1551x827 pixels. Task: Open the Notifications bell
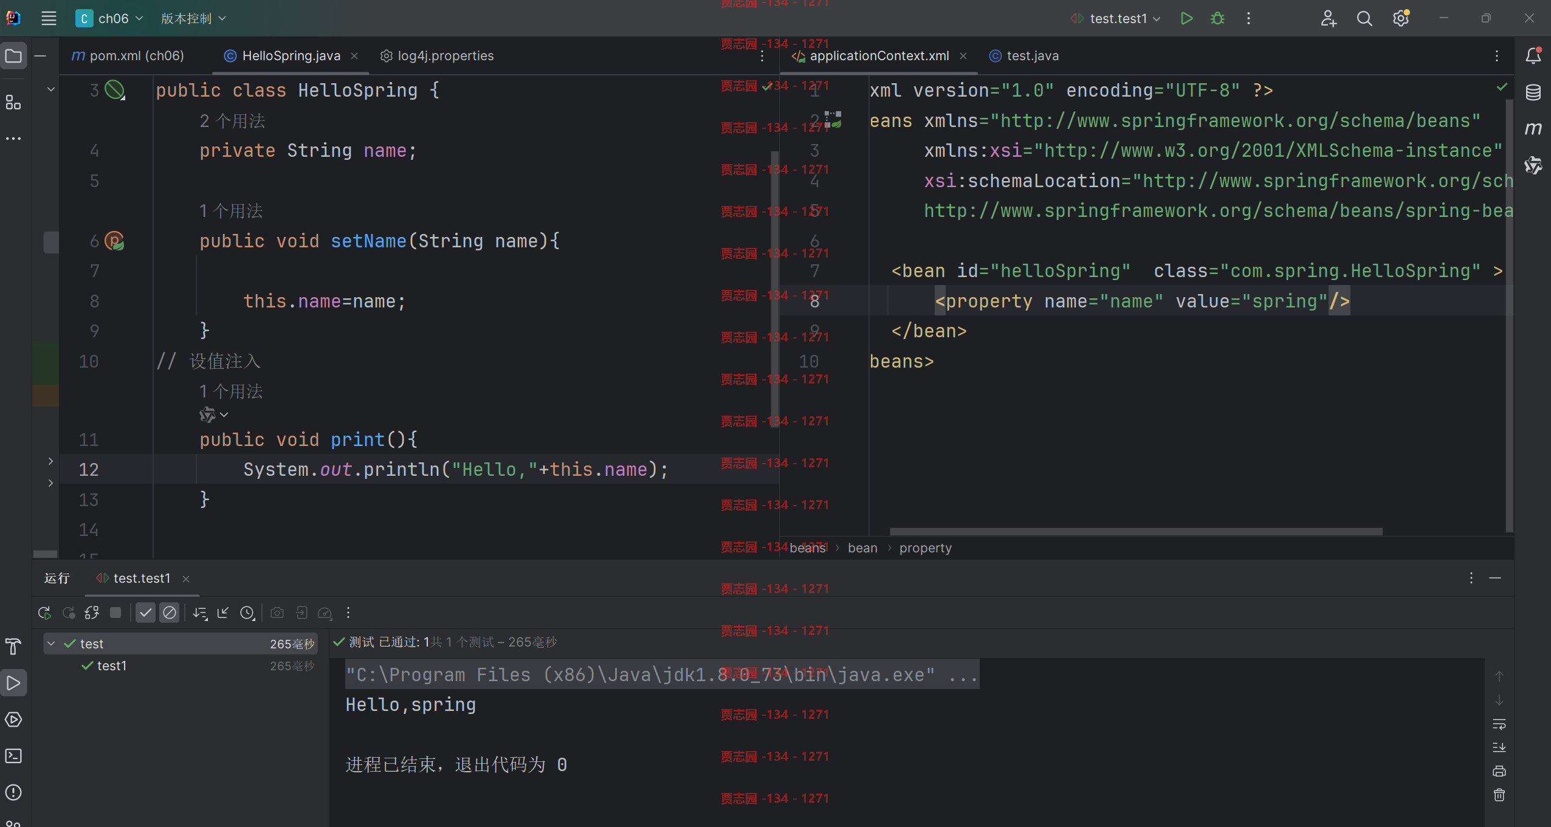point(1533,55)
